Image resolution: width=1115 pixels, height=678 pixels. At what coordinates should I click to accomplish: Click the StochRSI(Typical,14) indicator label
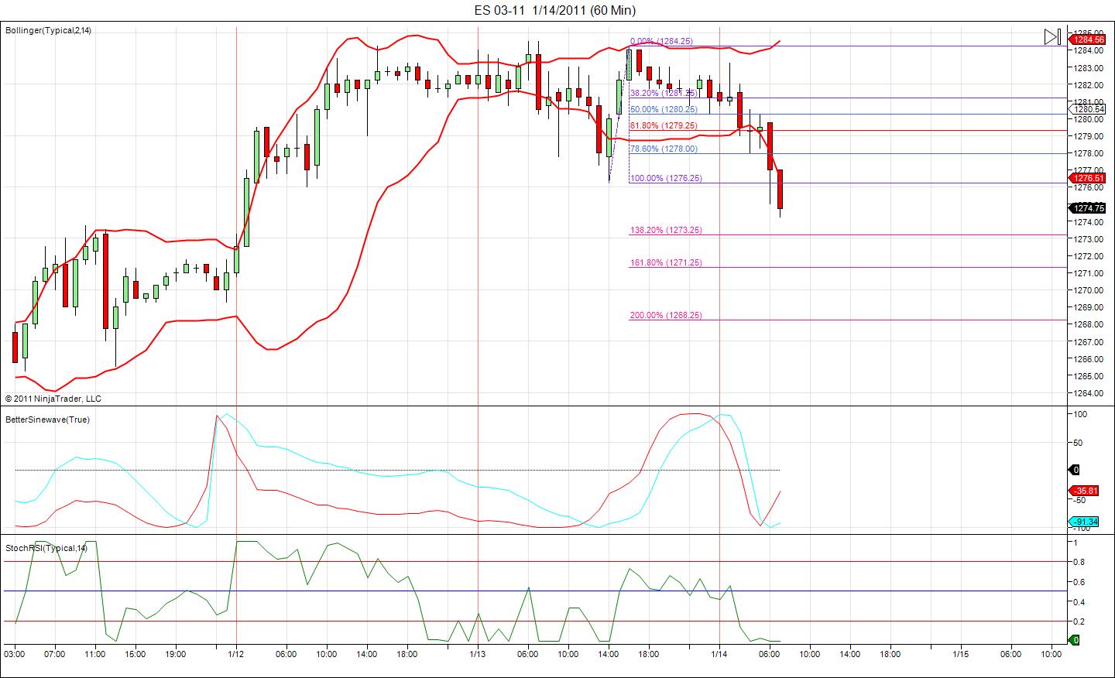pos(46,548)
